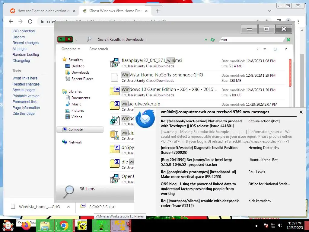Toggle the preview pane icon
Image resolution: width=309 pixels, height=232 pixels.
(x=275, y=49)
